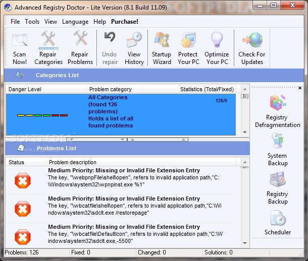The height and width of the screenshot is (261, 308).
Task: Open View History from toolbar
Action: pyautogui.click(x=134, y=48)
